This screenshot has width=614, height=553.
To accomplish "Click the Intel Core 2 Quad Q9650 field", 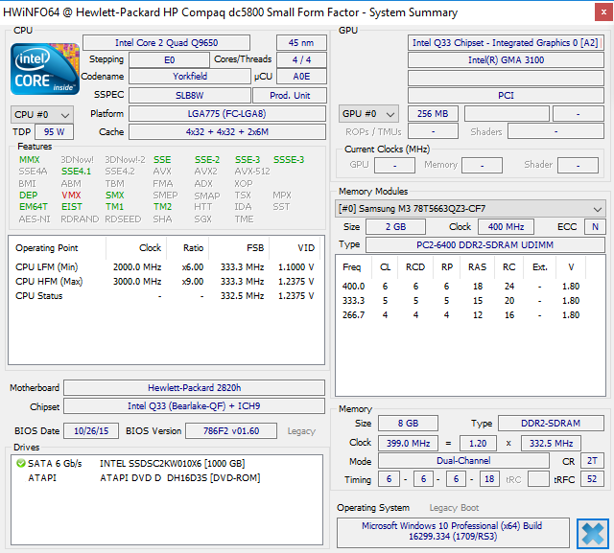I will pyautogui.click(x=166, y=42).
